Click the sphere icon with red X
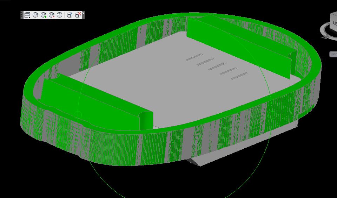The height and width of the screenshot is (198, 337). 78,15
